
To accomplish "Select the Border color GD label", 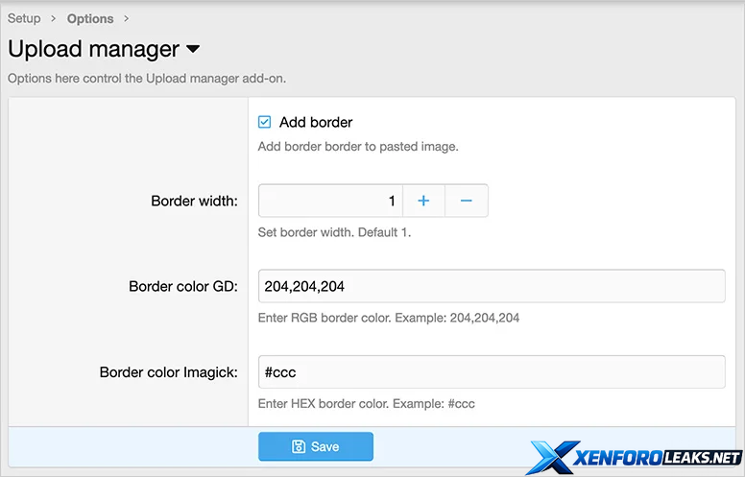I will point(183,286).
